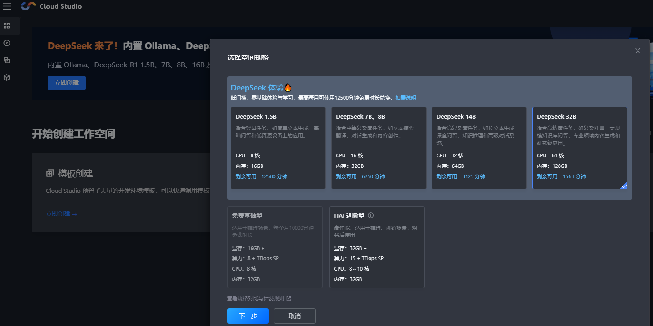Open the grid dashboard sidebar icon
The image size is (653, 326).
pyautogui.click(x=6, y=25)
